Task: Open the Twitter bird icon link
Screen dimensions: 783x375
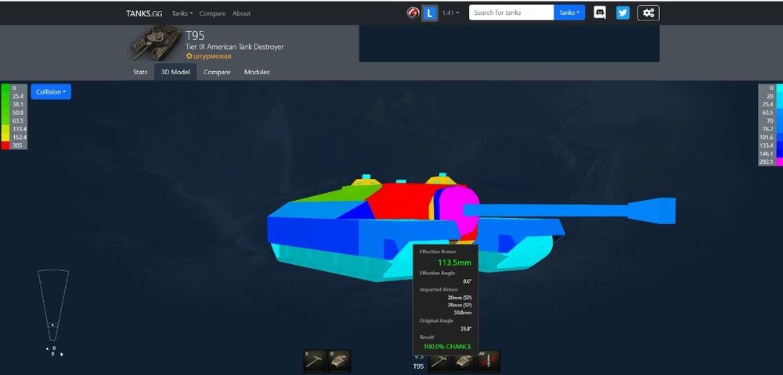Action: (x=622, y=13)
